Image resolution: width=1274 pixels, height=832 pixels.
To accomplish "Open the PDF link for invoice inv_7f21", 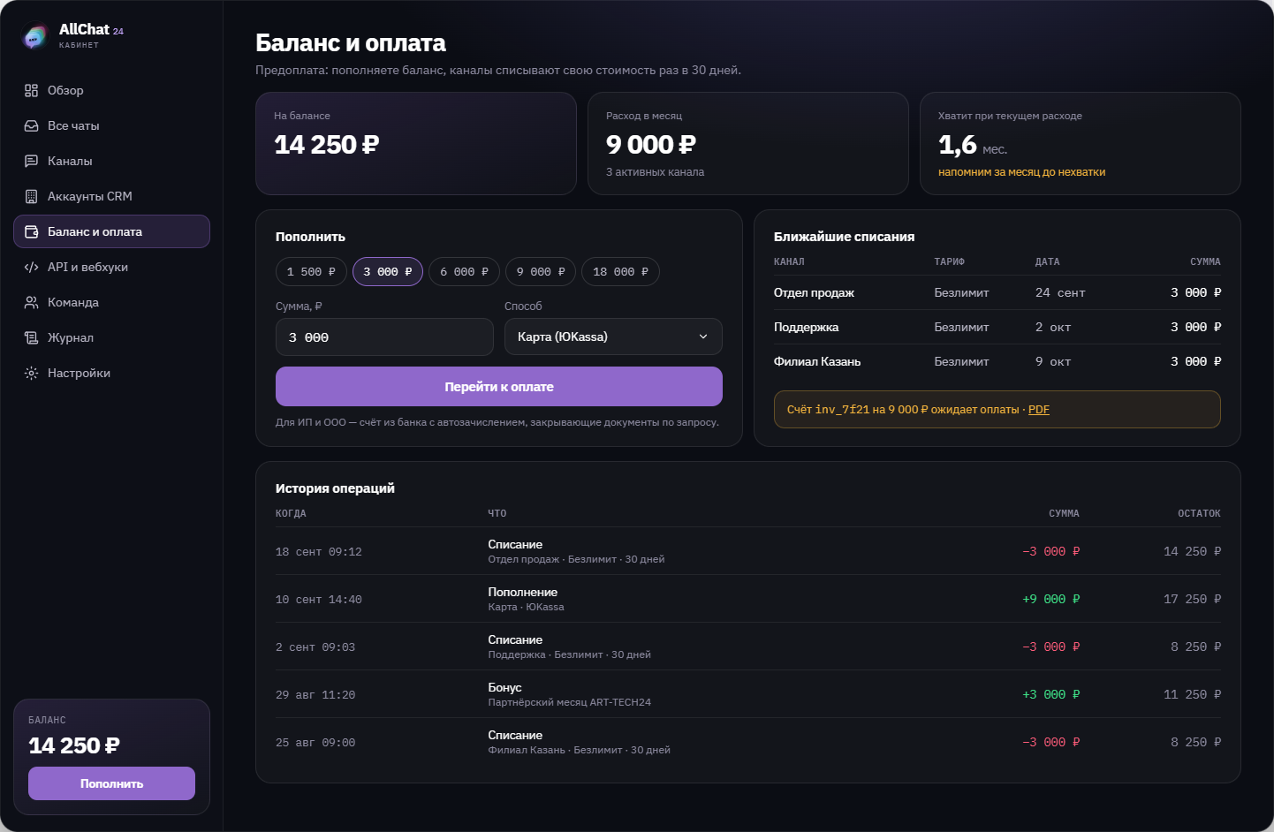I will pos(1039,410).
